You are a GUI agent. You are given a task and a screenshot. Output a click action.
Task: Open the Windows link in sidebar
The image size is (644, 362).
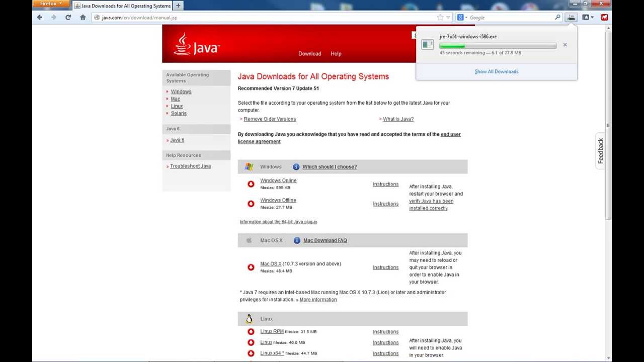(x=181, y=92)
